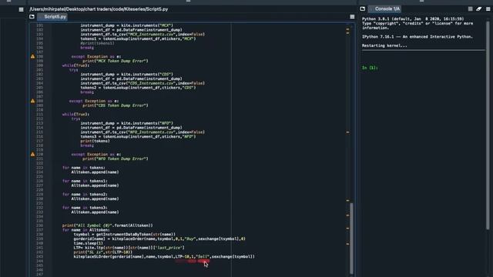Open the pane options menu beside file path
This screenshot has height=277, width=493.
coord(21,9)
